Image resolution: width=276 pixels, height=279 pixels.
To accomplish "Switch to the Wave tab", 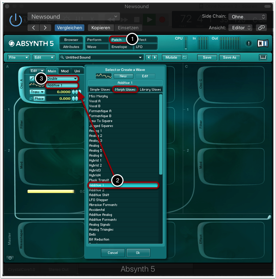I will 97,47.
